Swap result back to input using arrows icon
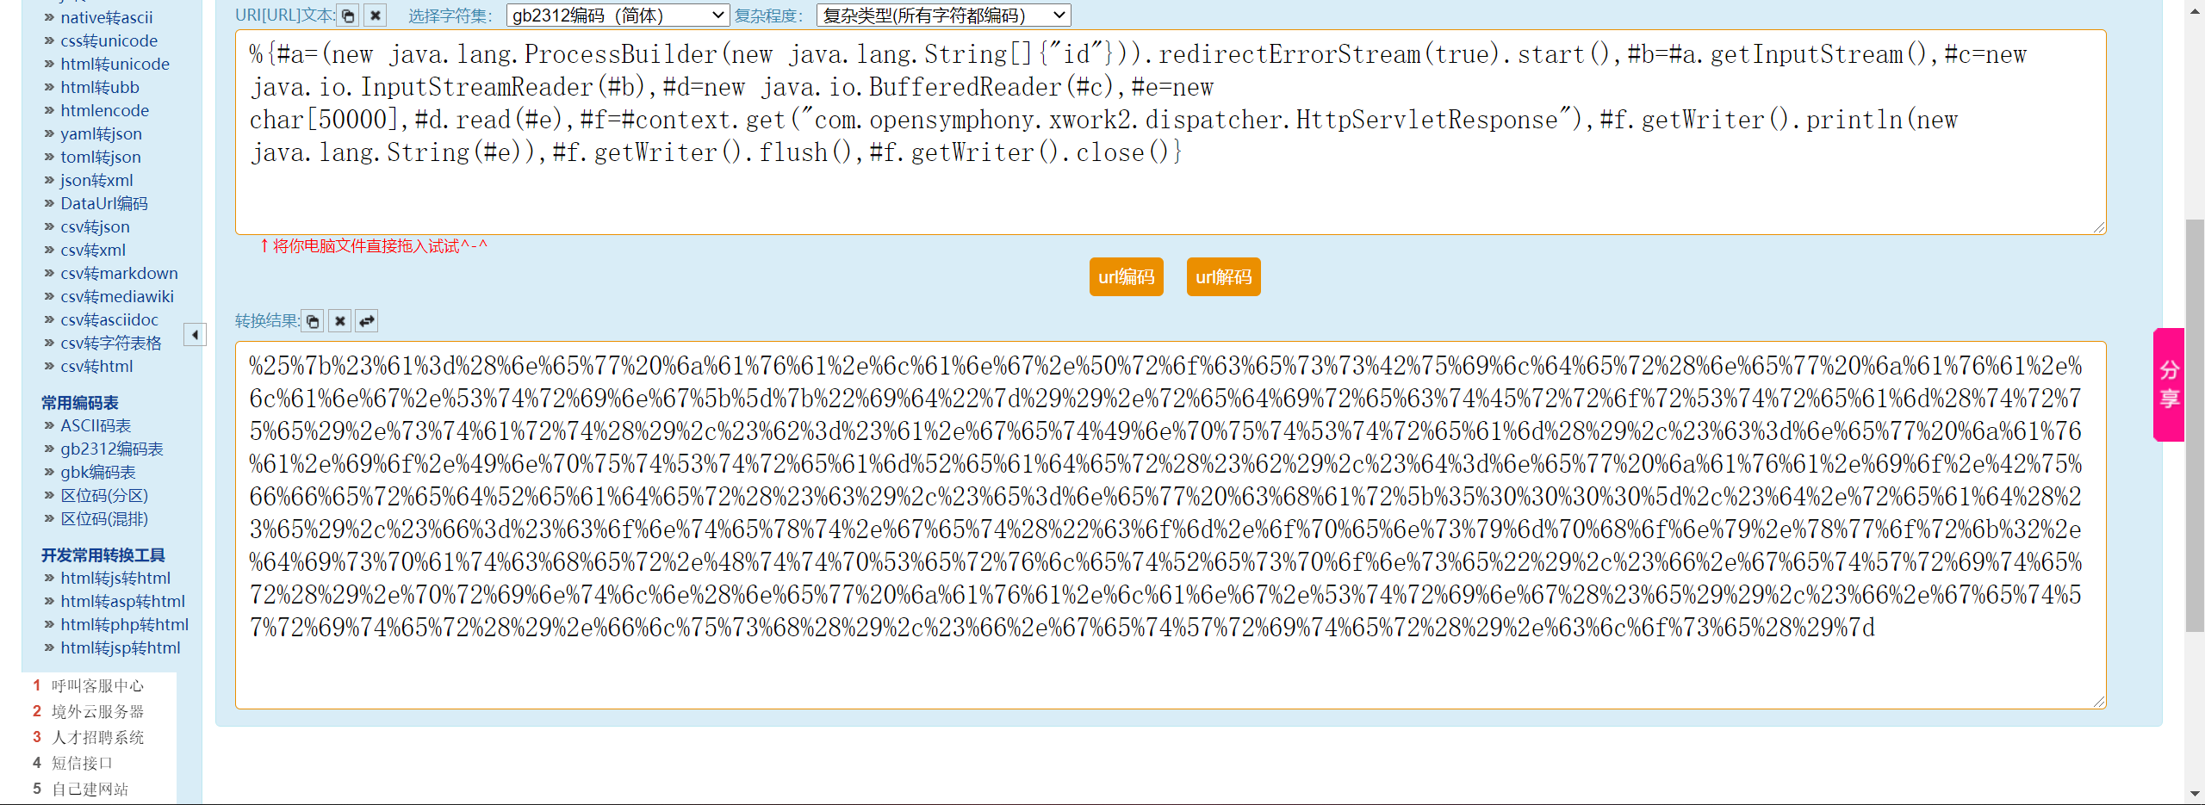The width and height of the screenshot is (2205, 805). click(x=367, y=320)
